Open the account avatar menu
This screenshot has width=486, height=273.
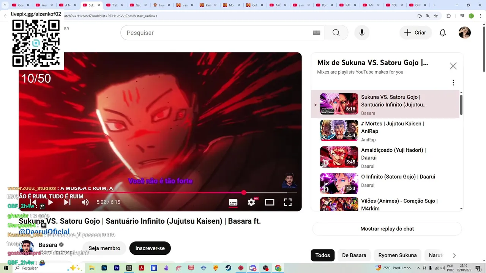[465, 33]
